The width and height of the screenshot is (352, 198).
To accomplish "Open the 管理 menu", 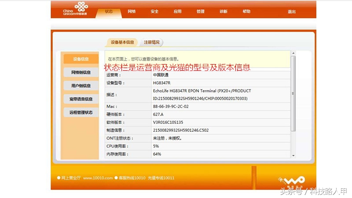I will pos(201,11).
